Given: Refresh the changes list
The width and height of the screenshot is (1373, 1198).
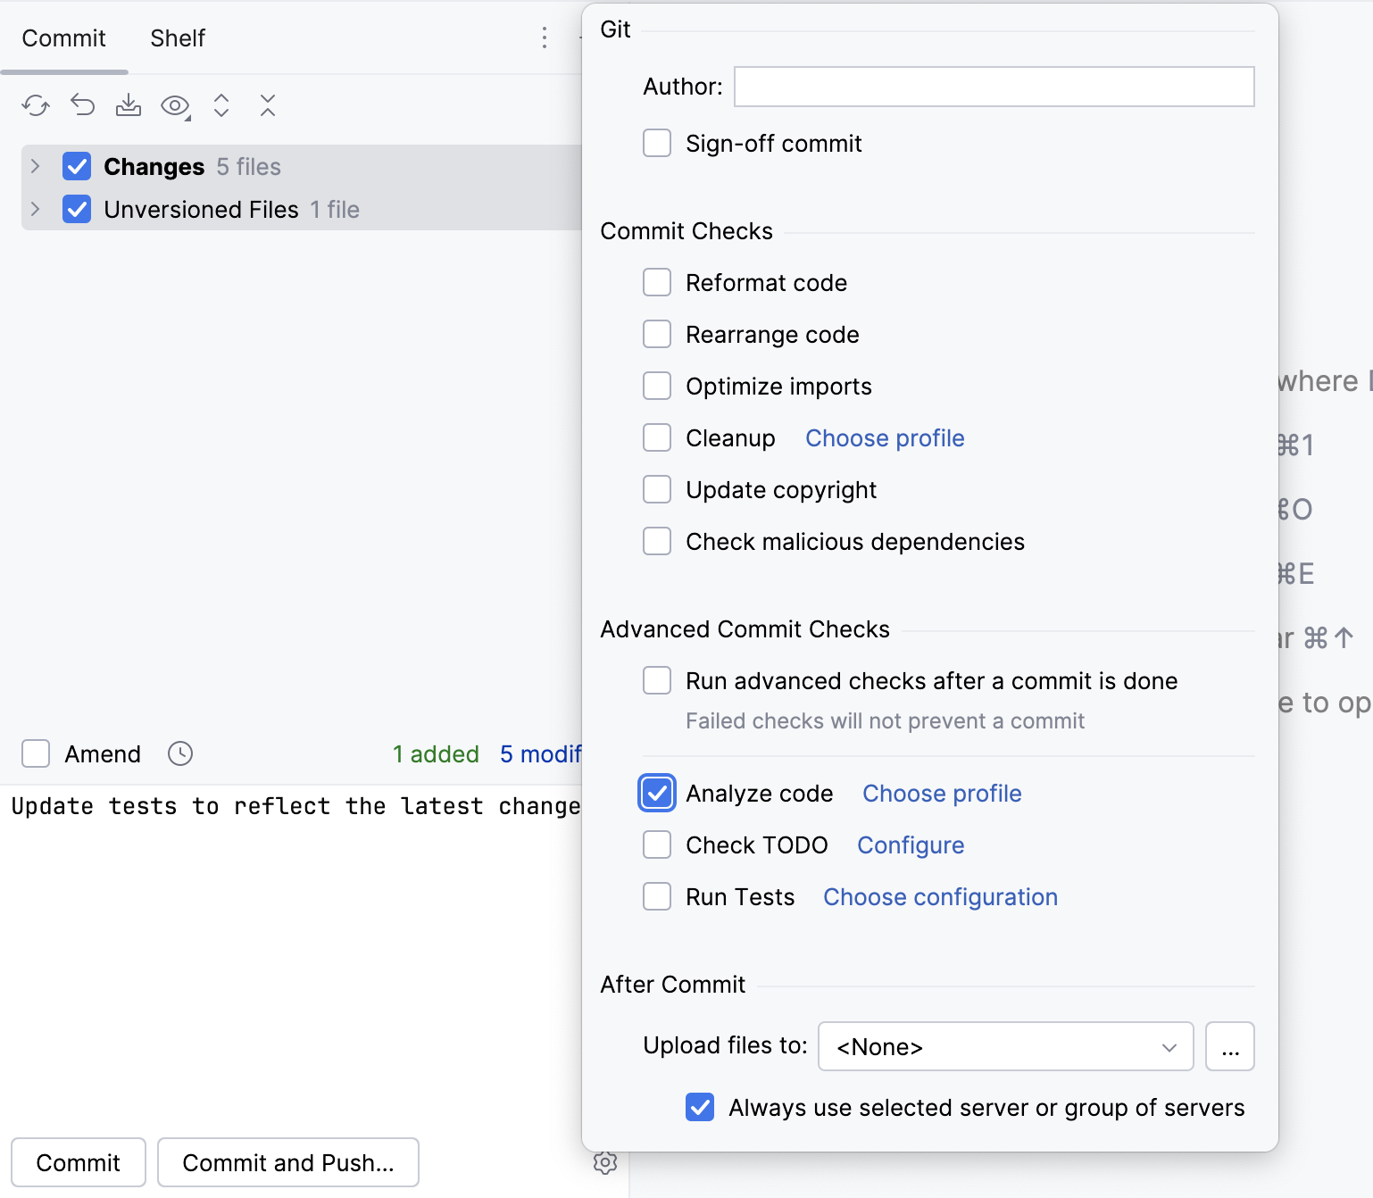Looking at the screenshot, I should (36, 105).
